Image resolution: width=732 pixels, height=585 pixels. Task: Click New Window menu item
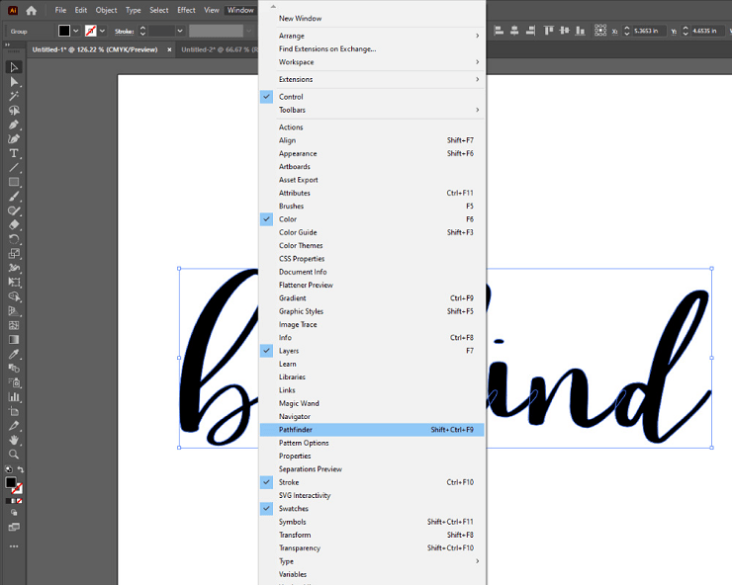[372, 19]
